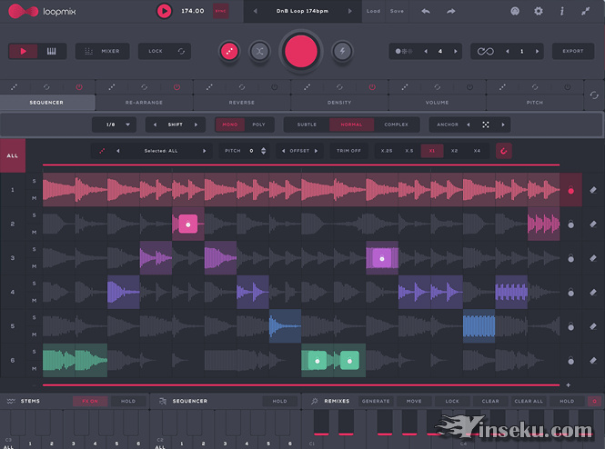Open the Volume tab
The width and height of the screenshot is (605, 449).
(x=437, y=103)
